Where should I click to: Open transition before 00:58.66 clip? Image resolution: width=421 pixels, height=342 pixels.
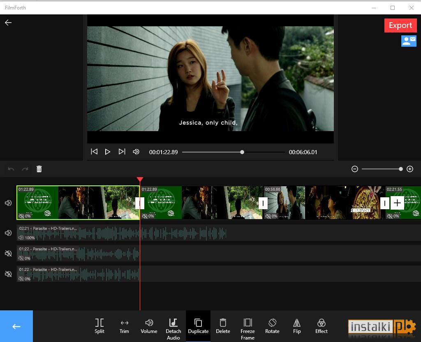(263, 203)
